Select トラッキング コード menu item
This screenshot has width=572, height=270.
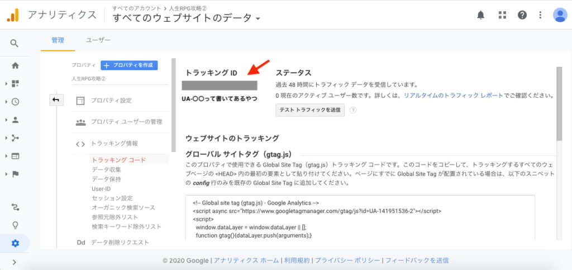click(x=118, y=160)
